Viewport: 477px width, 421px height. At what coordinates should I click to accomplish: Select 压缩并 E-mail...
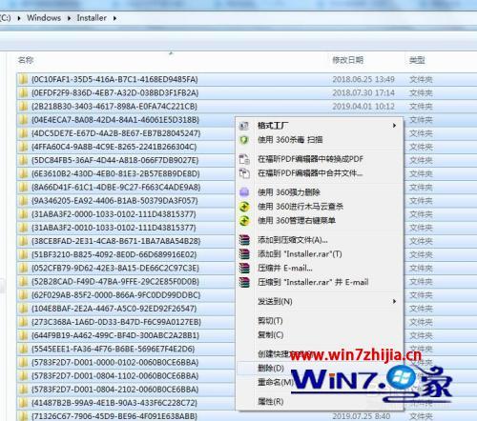tap(320, 268)
